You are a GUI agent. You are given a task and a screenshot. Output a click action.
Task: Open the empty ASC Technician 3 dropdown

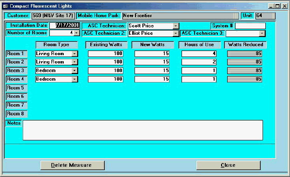click(x=262, y=33)
